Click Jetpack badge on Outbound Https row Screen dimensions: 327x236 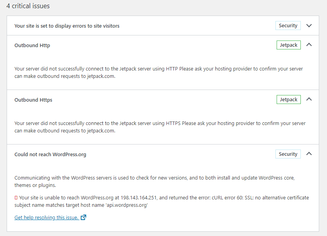pyautogui.click(x=288, y=100)
